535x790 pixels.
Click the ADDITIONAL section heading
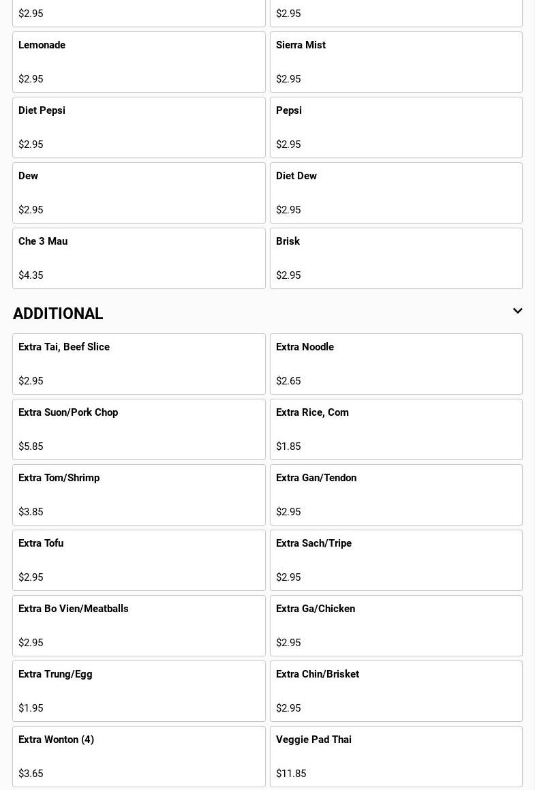coord(58,314)
